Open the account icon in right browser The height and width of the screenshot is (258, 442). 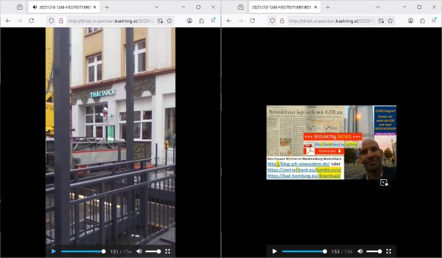pyautogui.click(x=410, y=21)
